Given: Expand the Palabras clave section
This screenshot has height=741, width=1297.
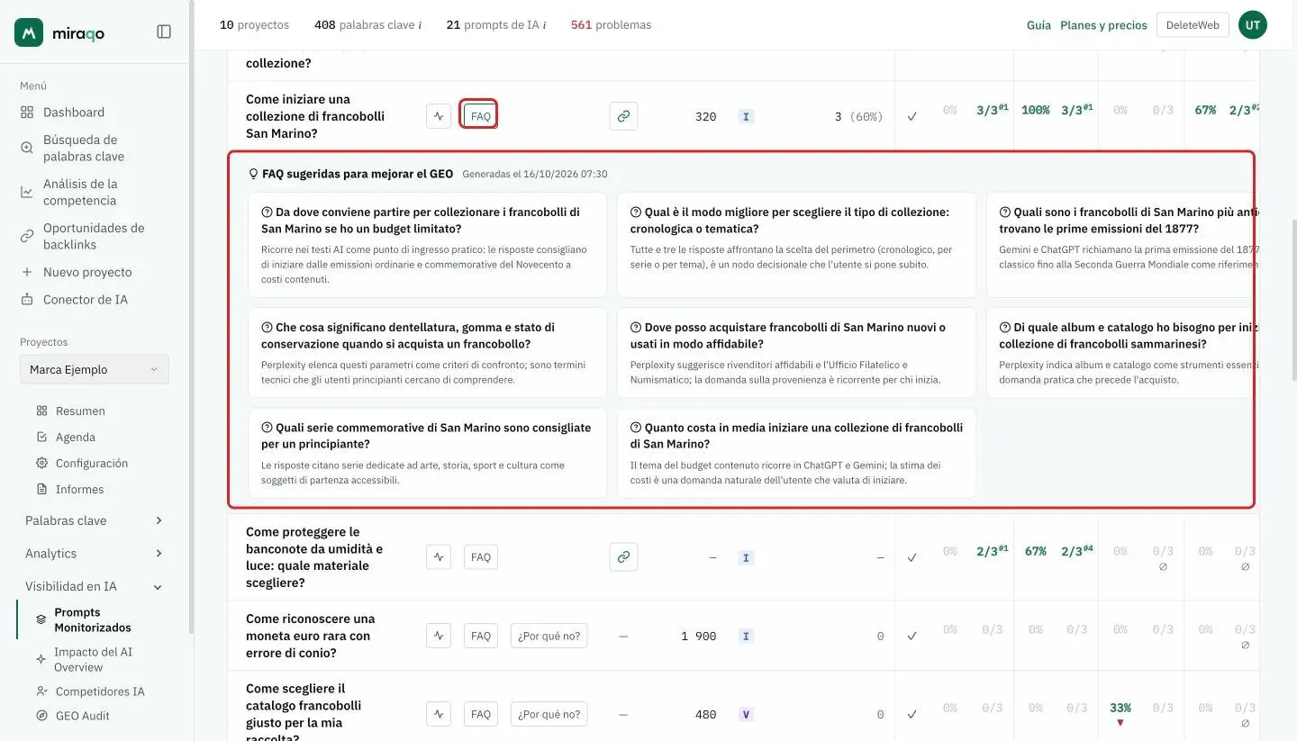Looking at the screenshot, I should [95, 520].
